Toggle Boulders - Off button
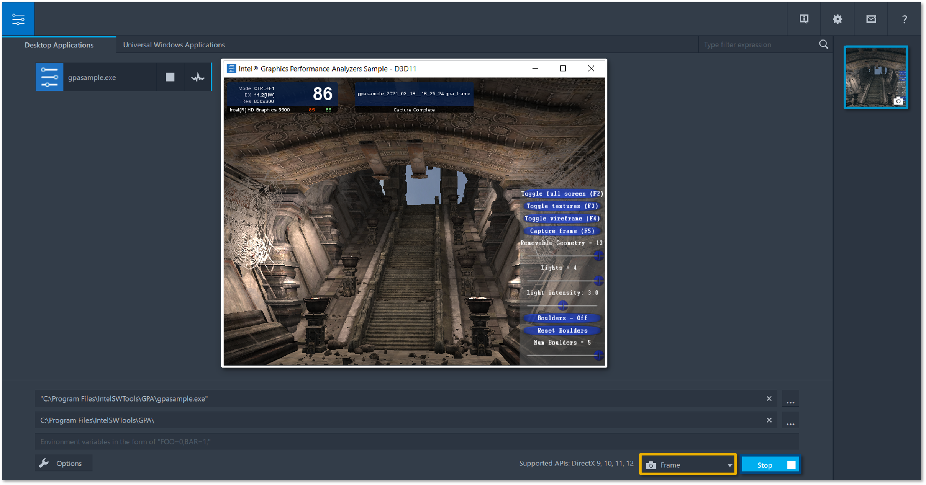The height and width of the screenshot is (485, 926). click(x=562, y=318)
